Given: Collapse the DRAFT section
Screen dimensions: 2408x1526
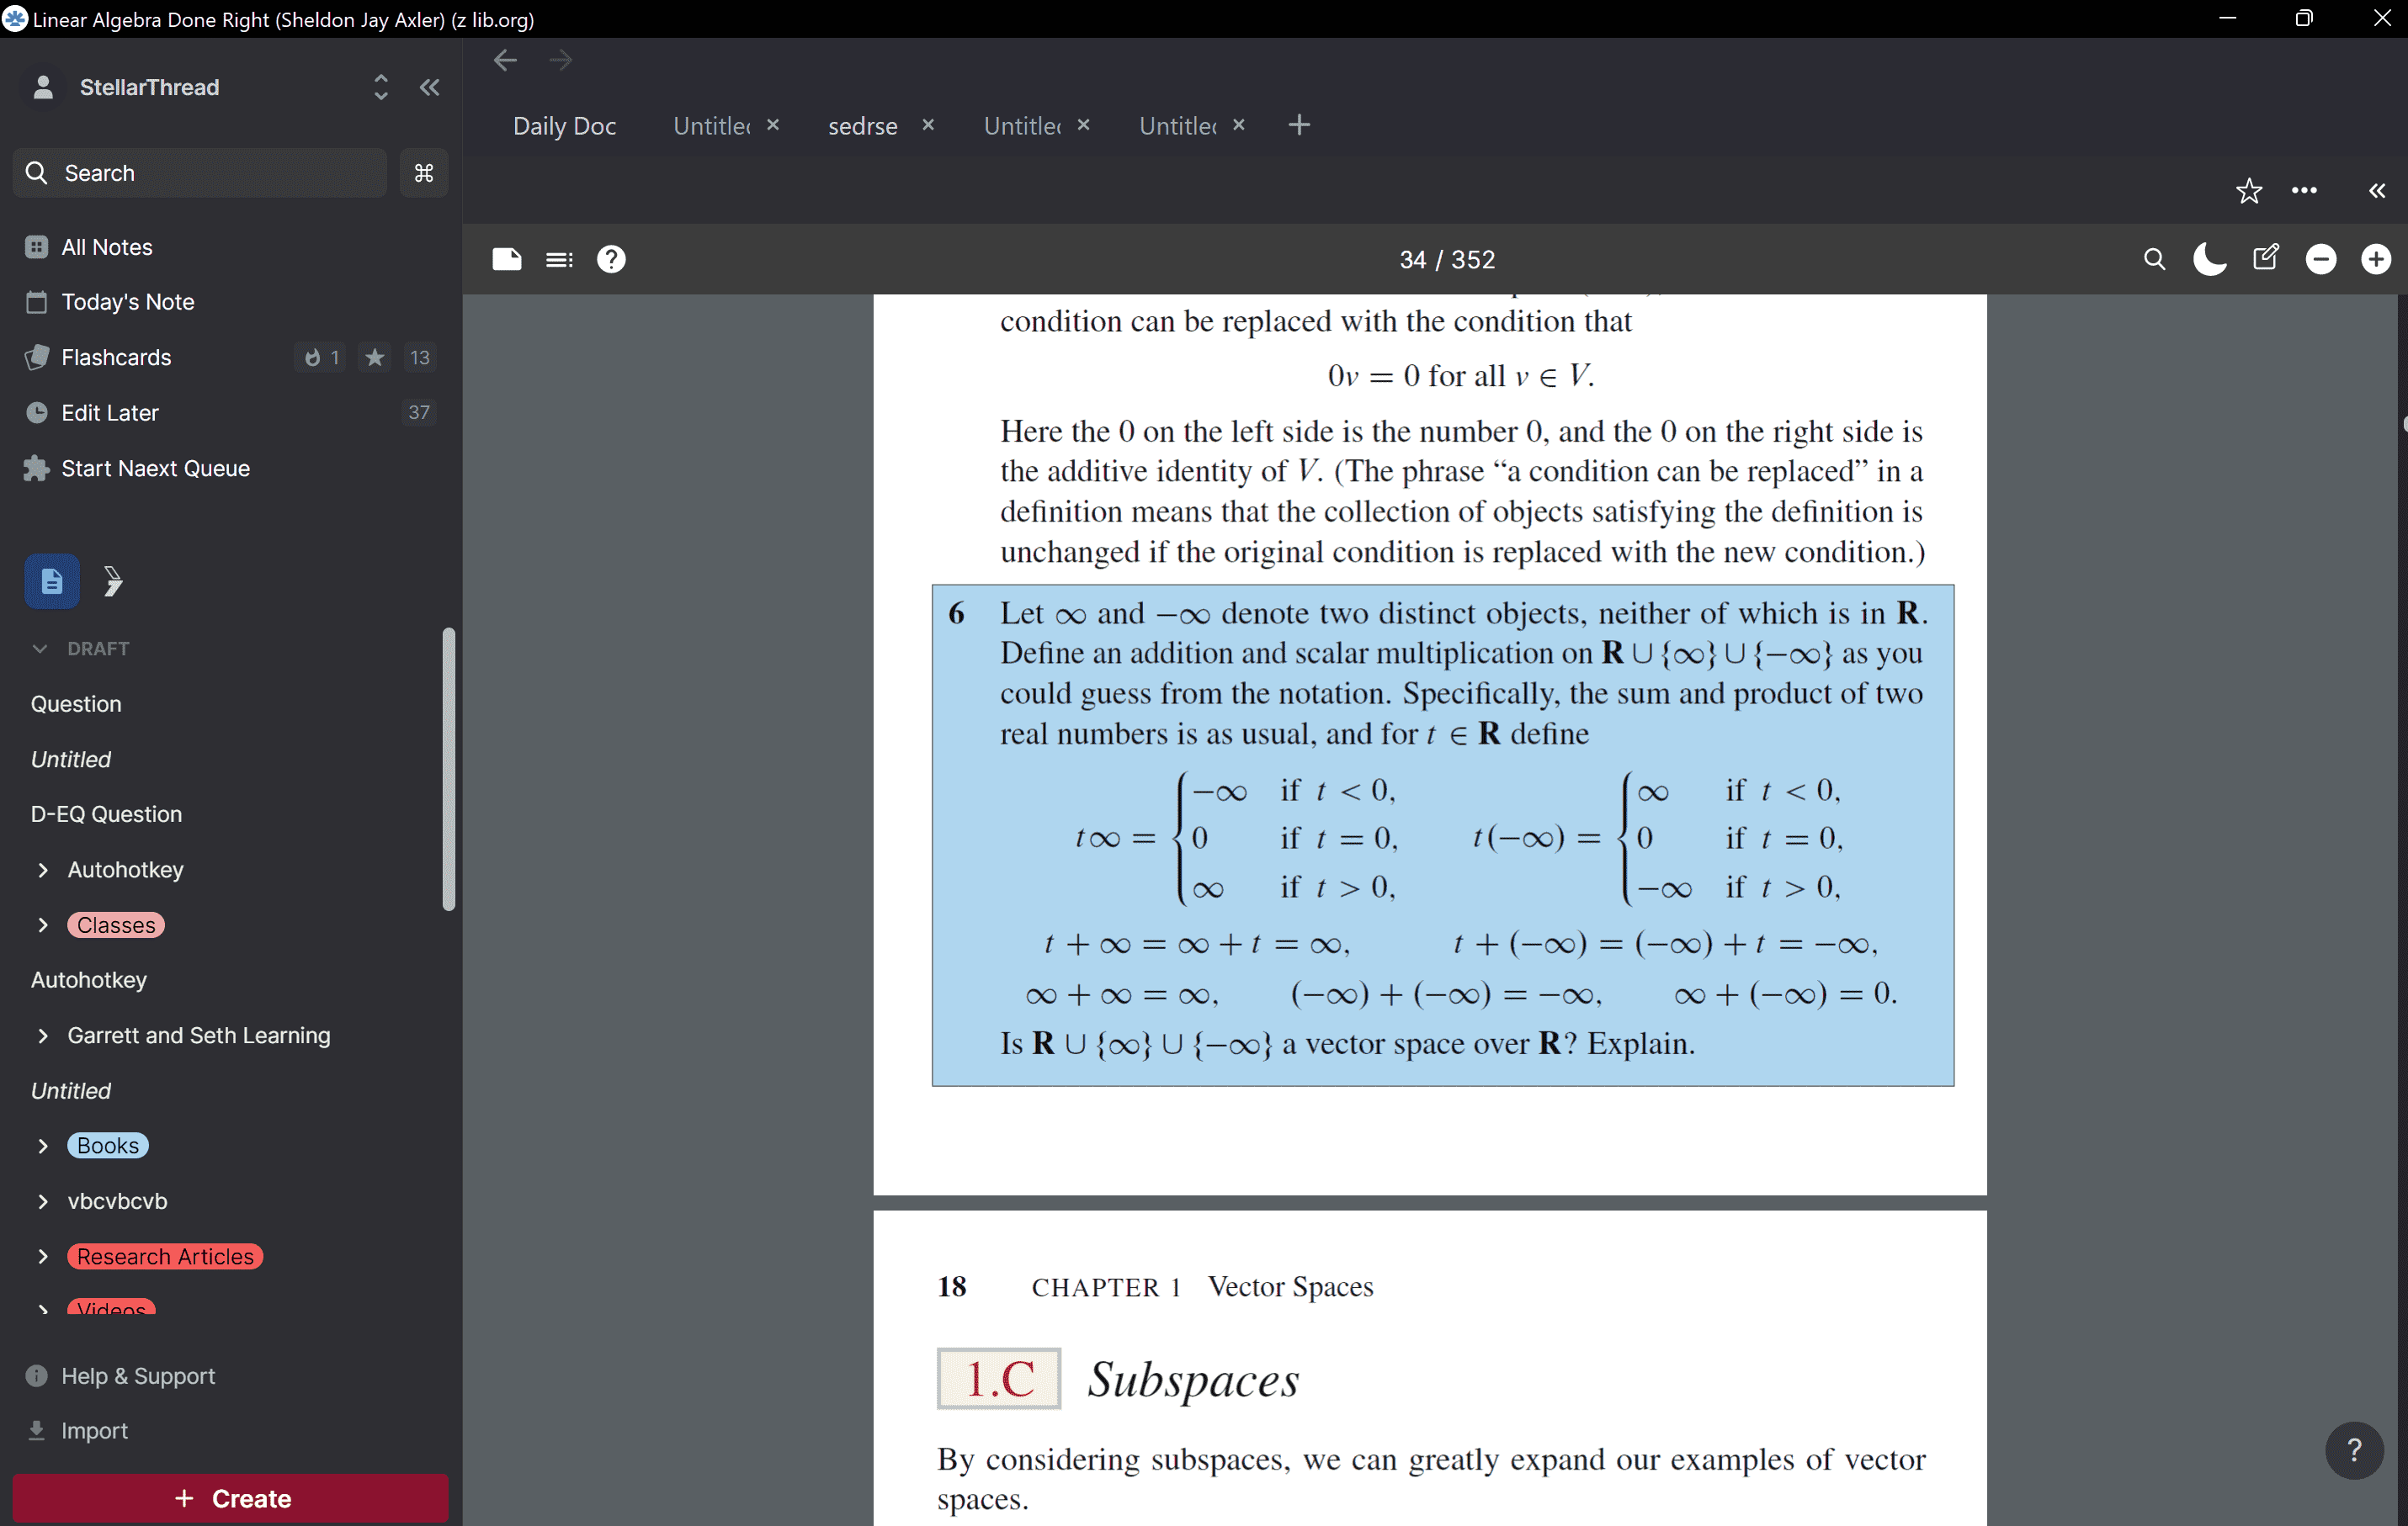Looking at the screenshot, I should pyautogui.click(x=40, y=649).
